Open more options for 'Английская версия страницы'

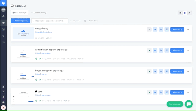pyautogui.click(x=188, y=50)
